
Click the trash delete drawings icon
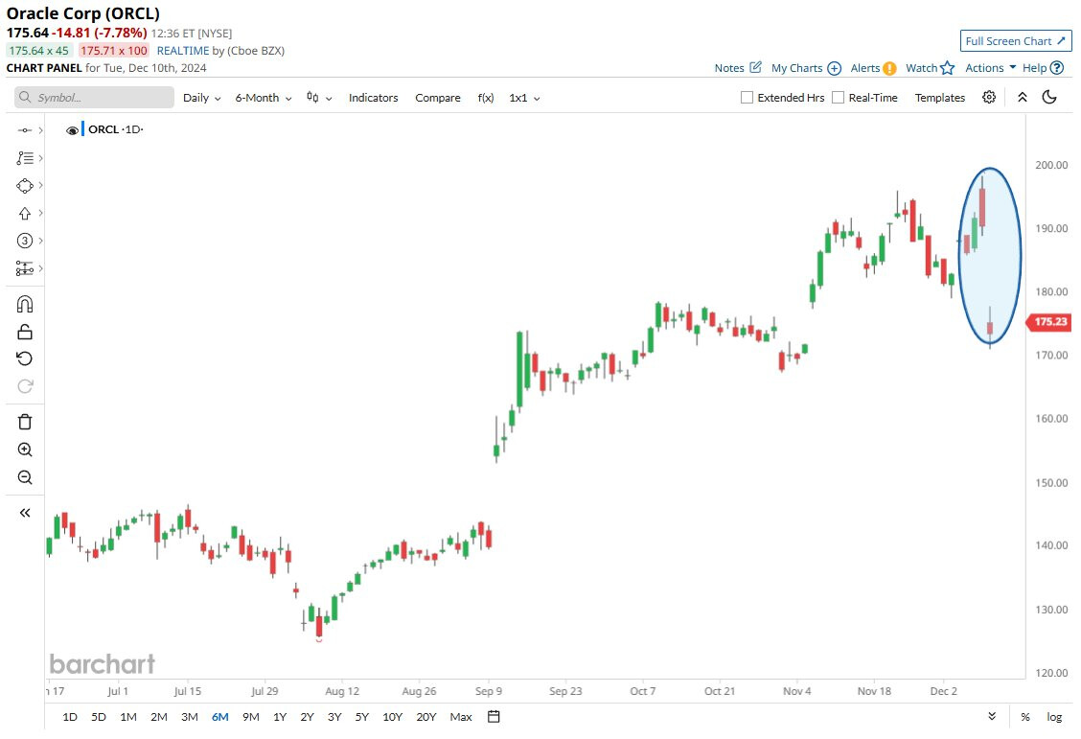coord(25,422)
